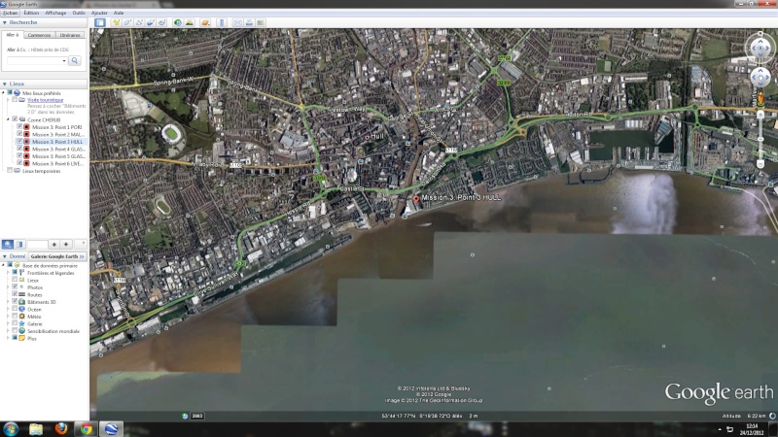Toggle the sidebar visibility toolbar button
The image size is (778, 437).
pos(100,22)
